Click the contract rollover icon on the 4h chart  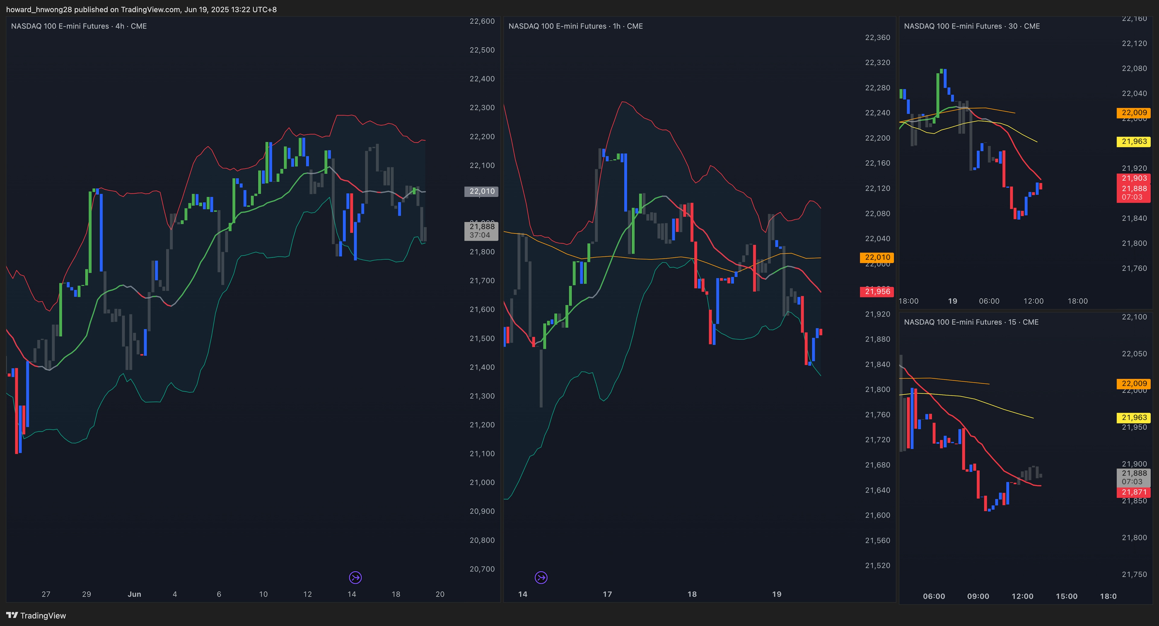click(x=355, y=577)
